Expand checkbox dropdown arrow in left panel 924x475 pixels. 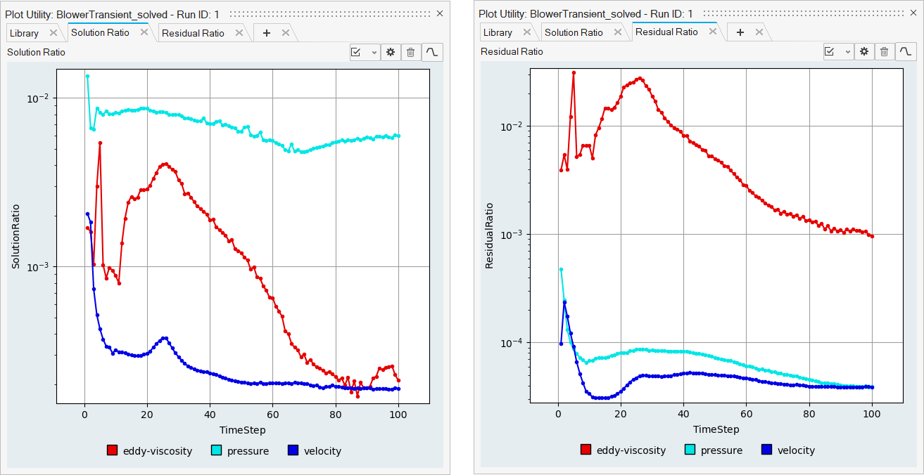coord(373,52)
